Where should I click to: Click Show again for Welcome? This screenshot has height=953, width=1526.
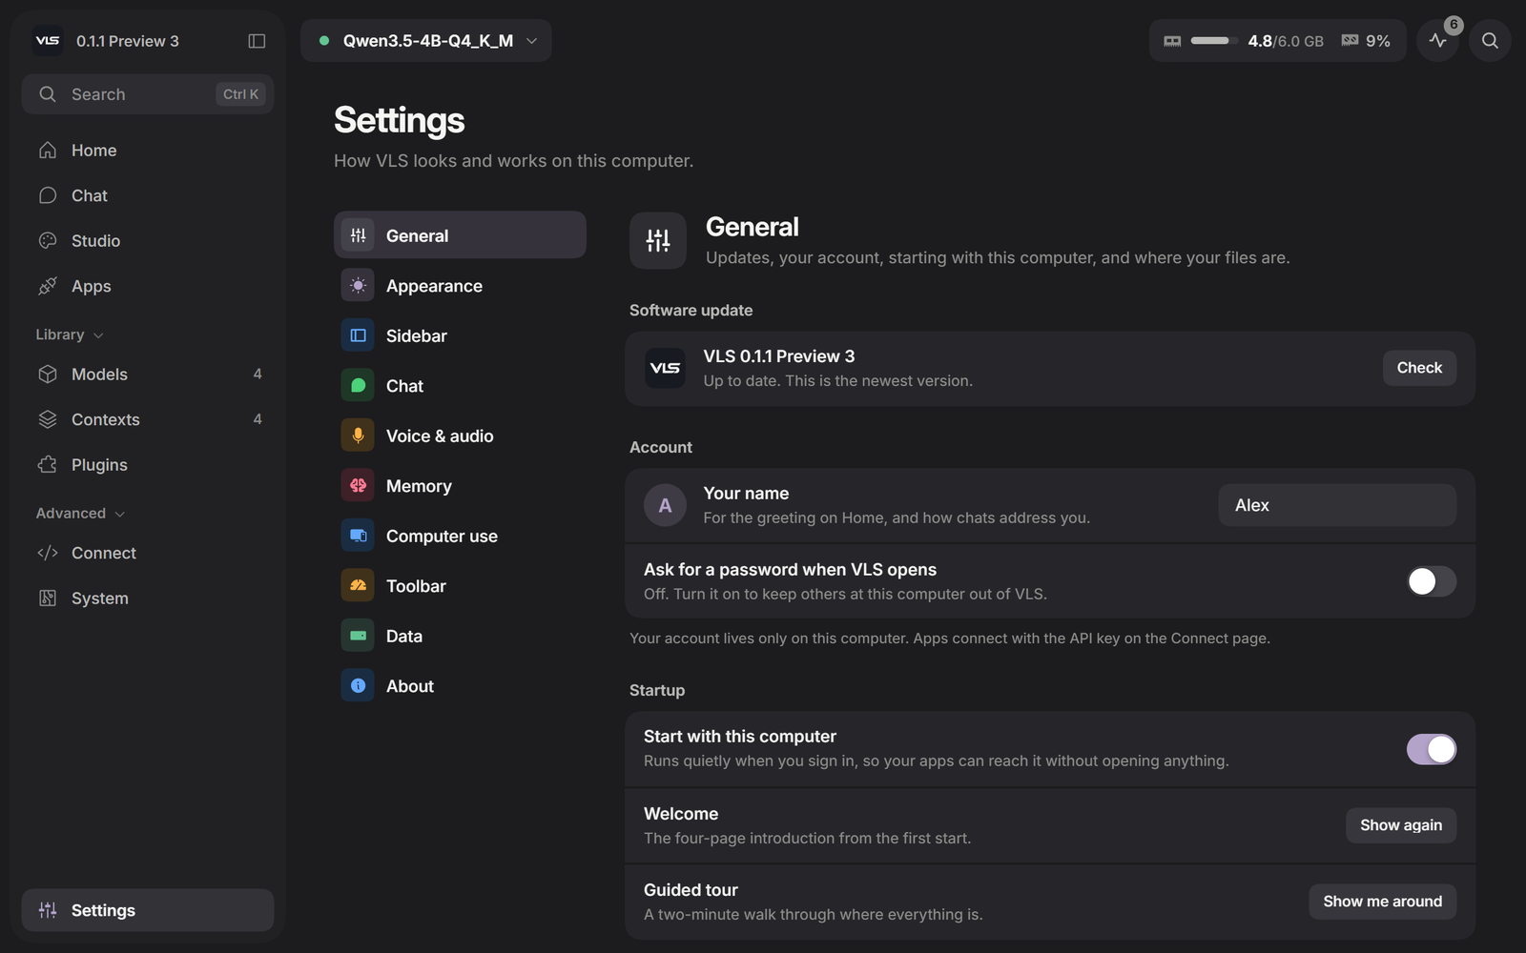click(1401, 825)
